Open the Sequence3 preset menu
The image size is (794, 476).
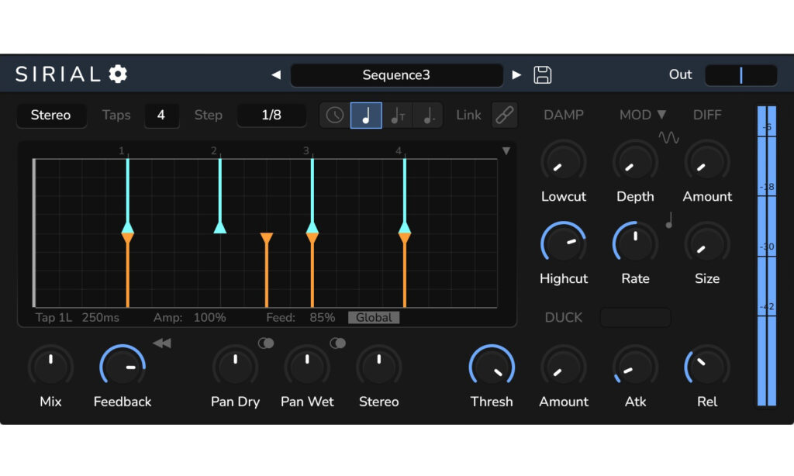coord(396,75)
